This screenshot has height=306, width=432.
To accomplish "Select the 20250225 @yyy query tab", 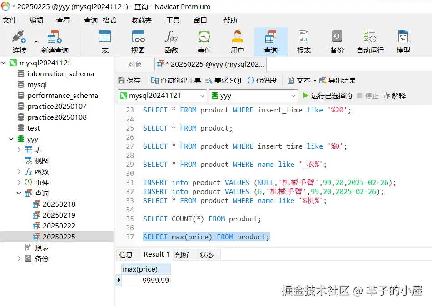I will pyautogui.click(x=211, y=64).
